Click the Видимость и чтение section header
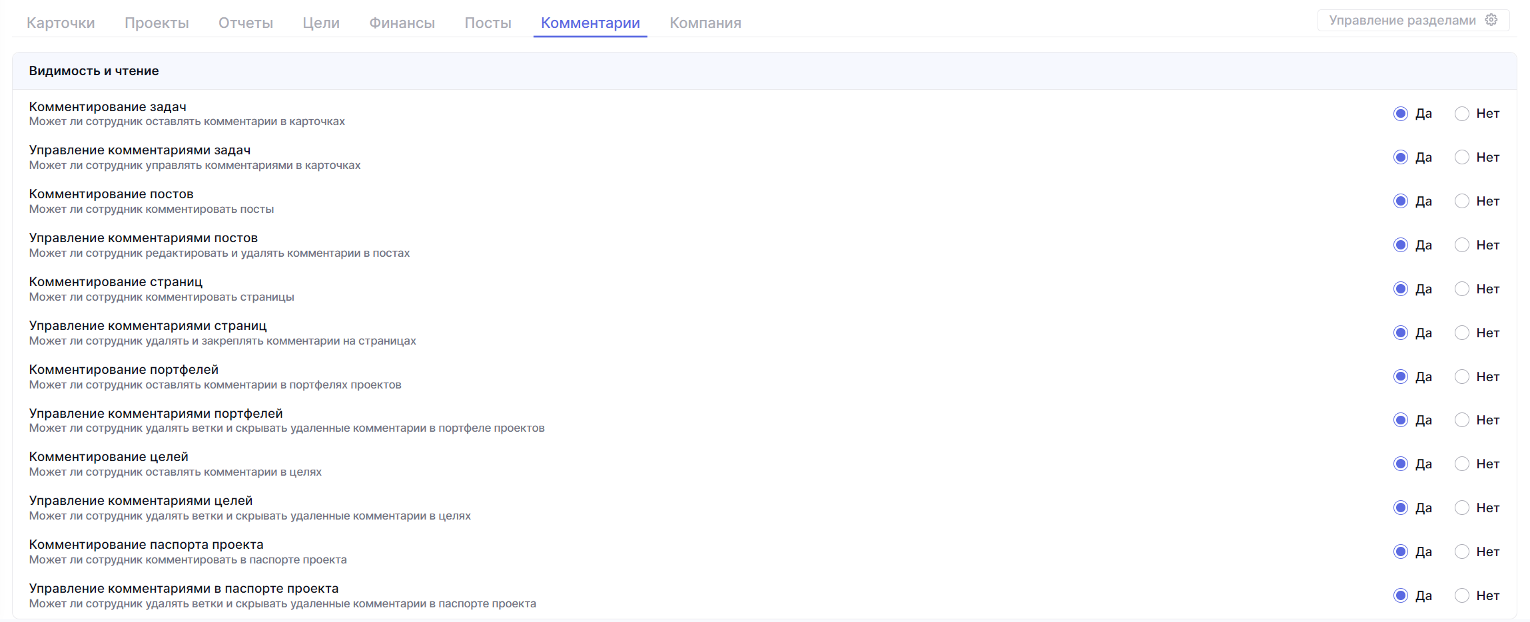1530x622 pixels. [94, 71]
